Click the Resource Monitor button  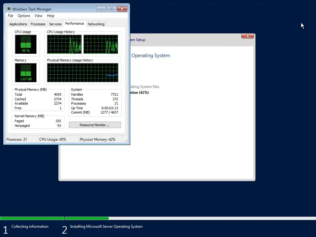[95, 125]
